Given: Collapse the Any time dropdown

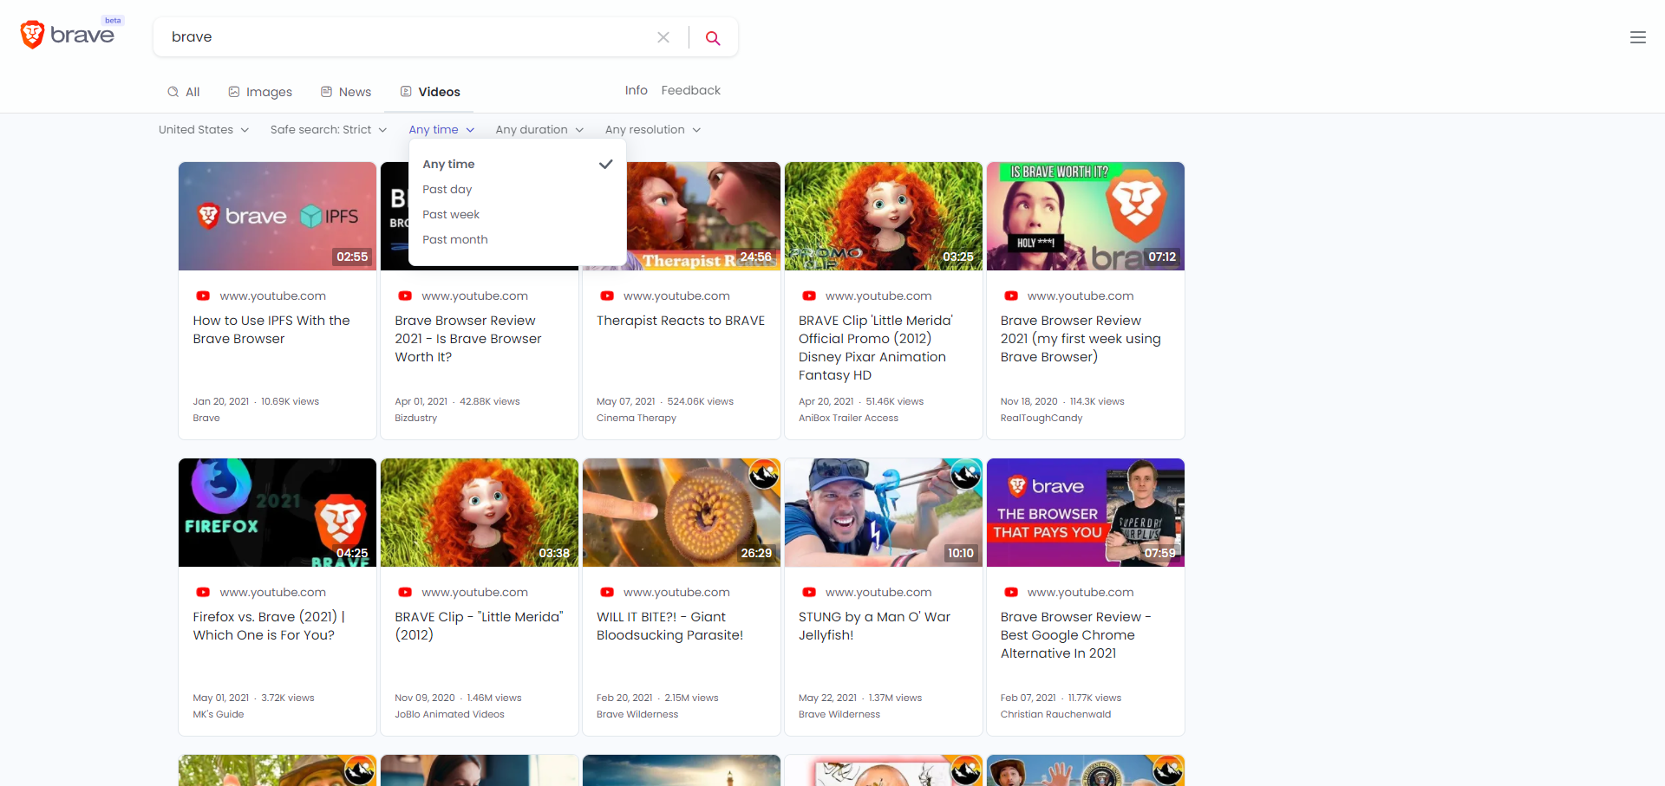Looking at the screenshot, I should 441,129.
